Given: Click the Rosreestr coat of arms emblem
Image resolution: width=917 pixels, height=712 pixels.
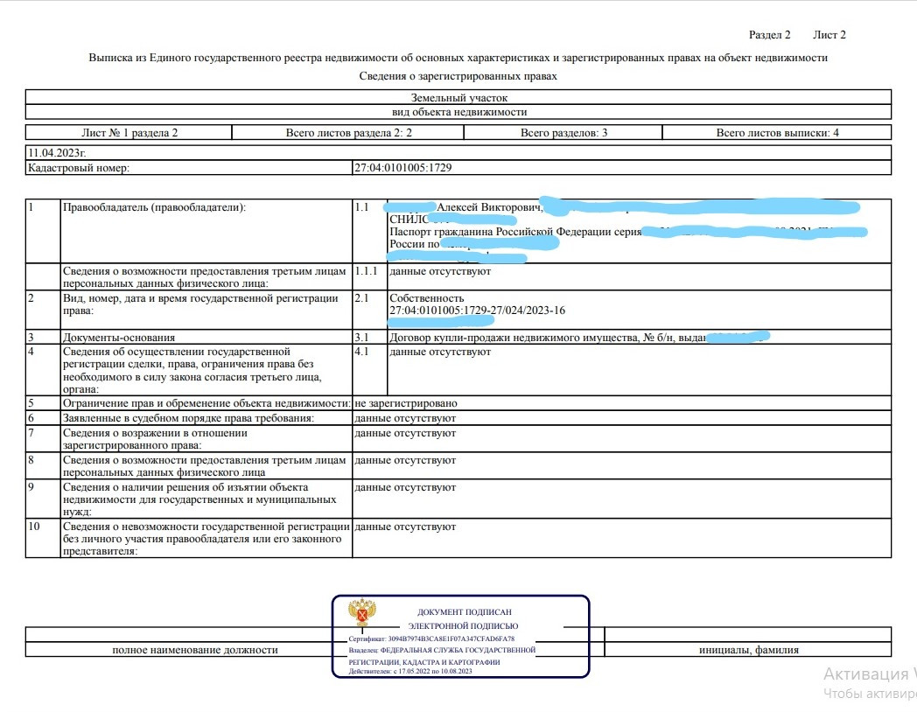Looking at the screenshot, I should pos(362,612).
